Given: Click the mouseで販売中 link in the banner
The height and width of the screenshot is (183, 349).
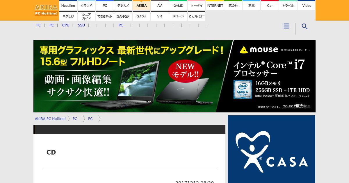Looking at the screenshot, I should [x=296, y=106].
